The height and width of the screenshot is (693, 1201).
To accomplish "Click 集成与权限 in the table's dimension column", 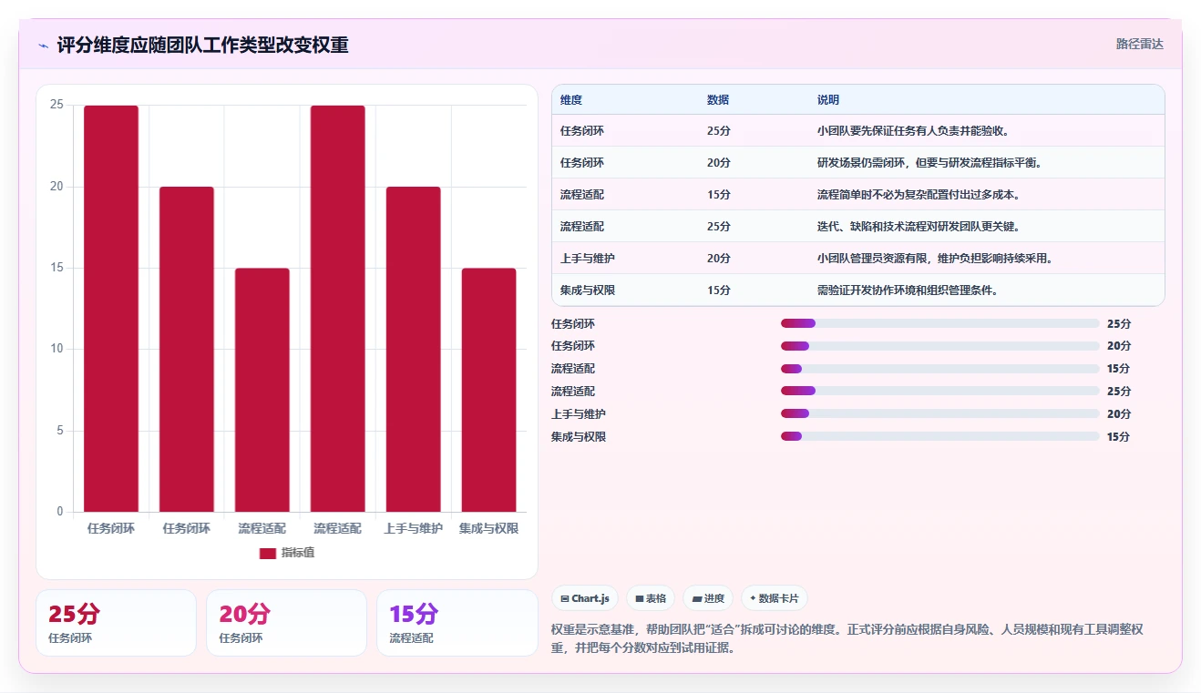I will [588, 290].
